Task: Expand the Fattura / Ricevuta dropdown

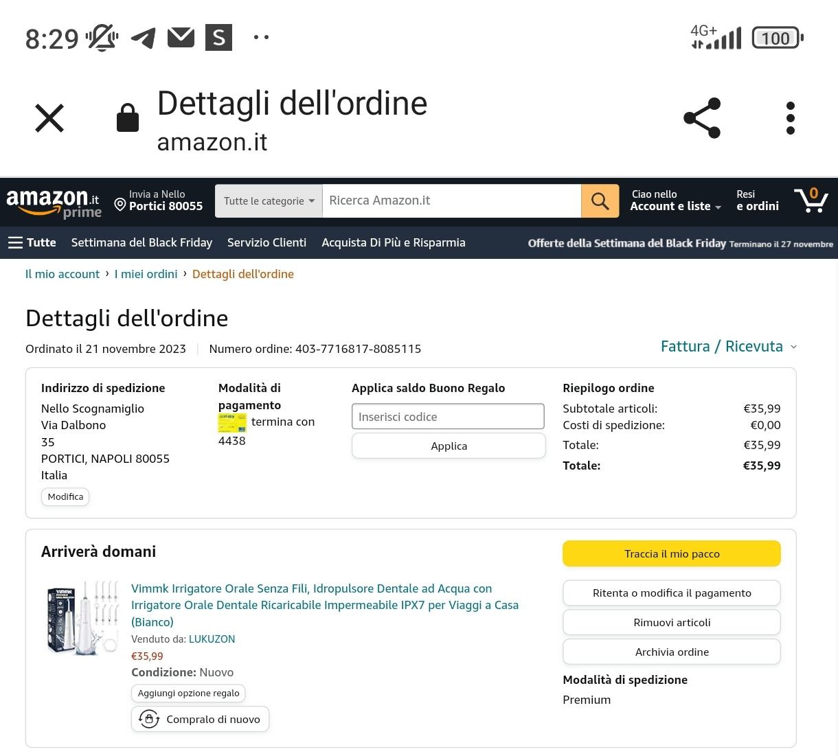Action: point(728,347)
